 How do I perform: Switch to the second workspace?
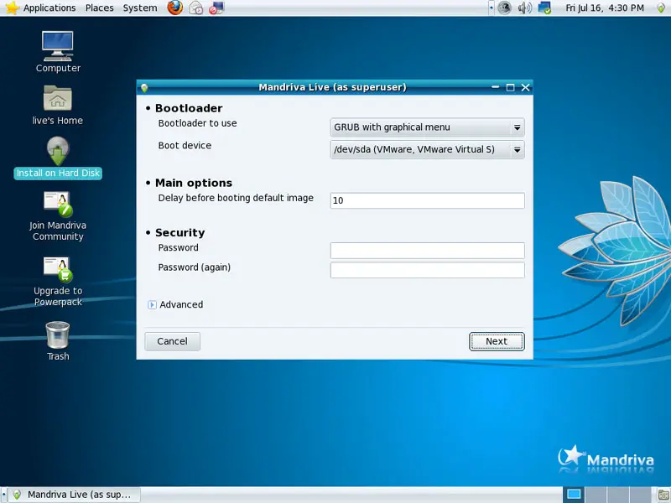point(596,495)
